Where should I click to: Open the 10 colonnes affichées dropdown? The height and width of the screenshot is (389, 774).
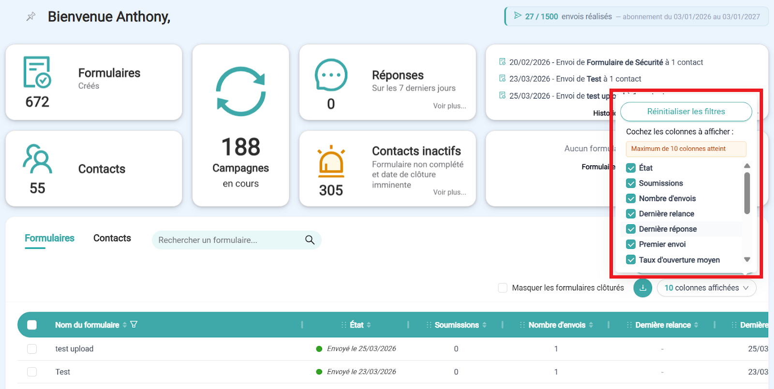(x=706, y=288)
